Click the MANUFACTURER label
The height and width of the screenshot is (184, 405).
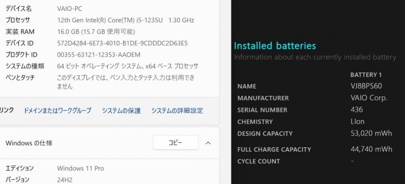coord(263,98)
